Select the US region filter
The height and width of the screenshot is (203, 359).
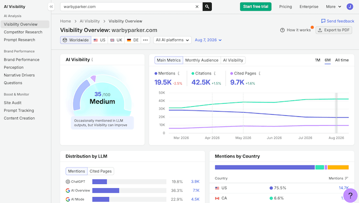[x=99, y=40]
